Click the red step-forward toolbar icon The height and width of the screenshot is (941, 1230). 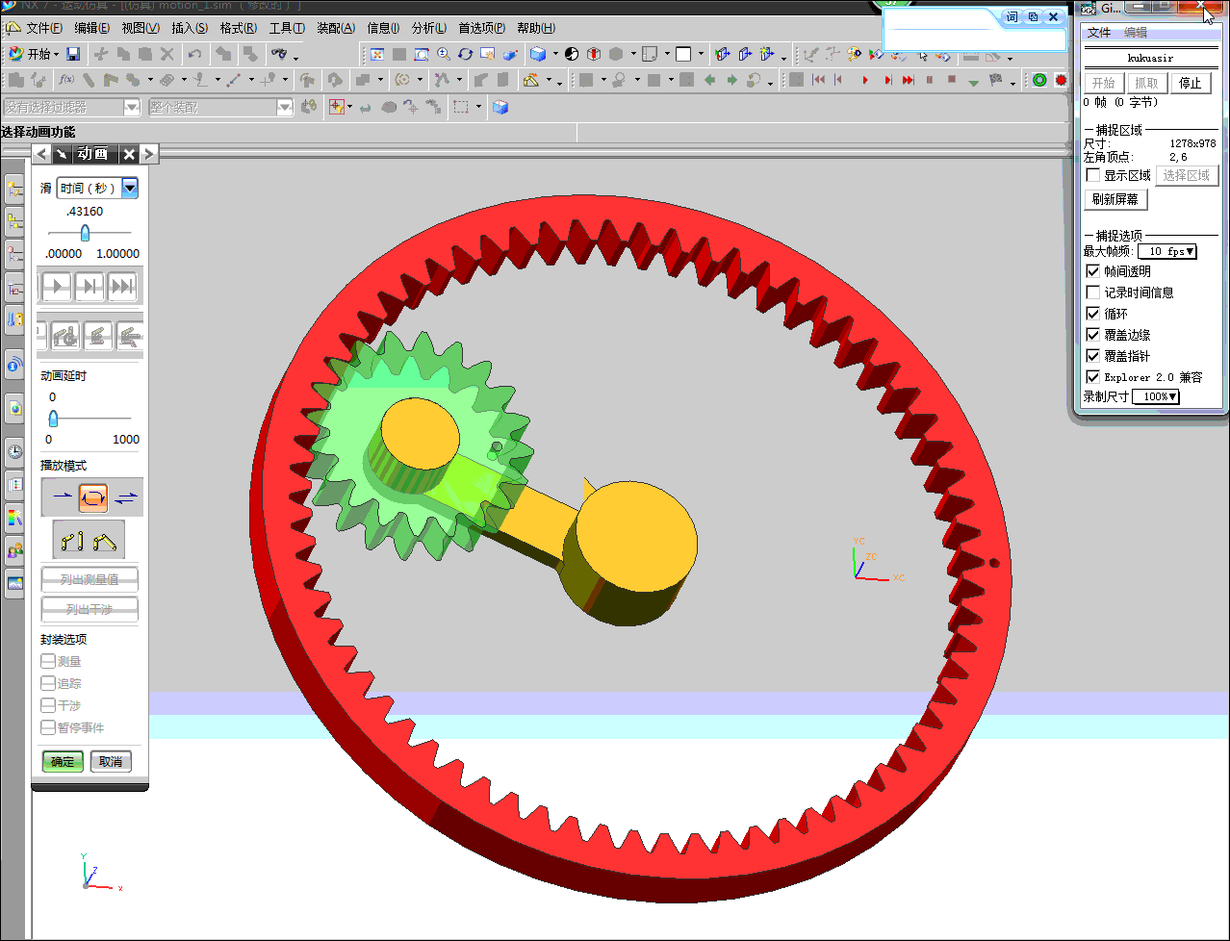[x=887, y=80]
